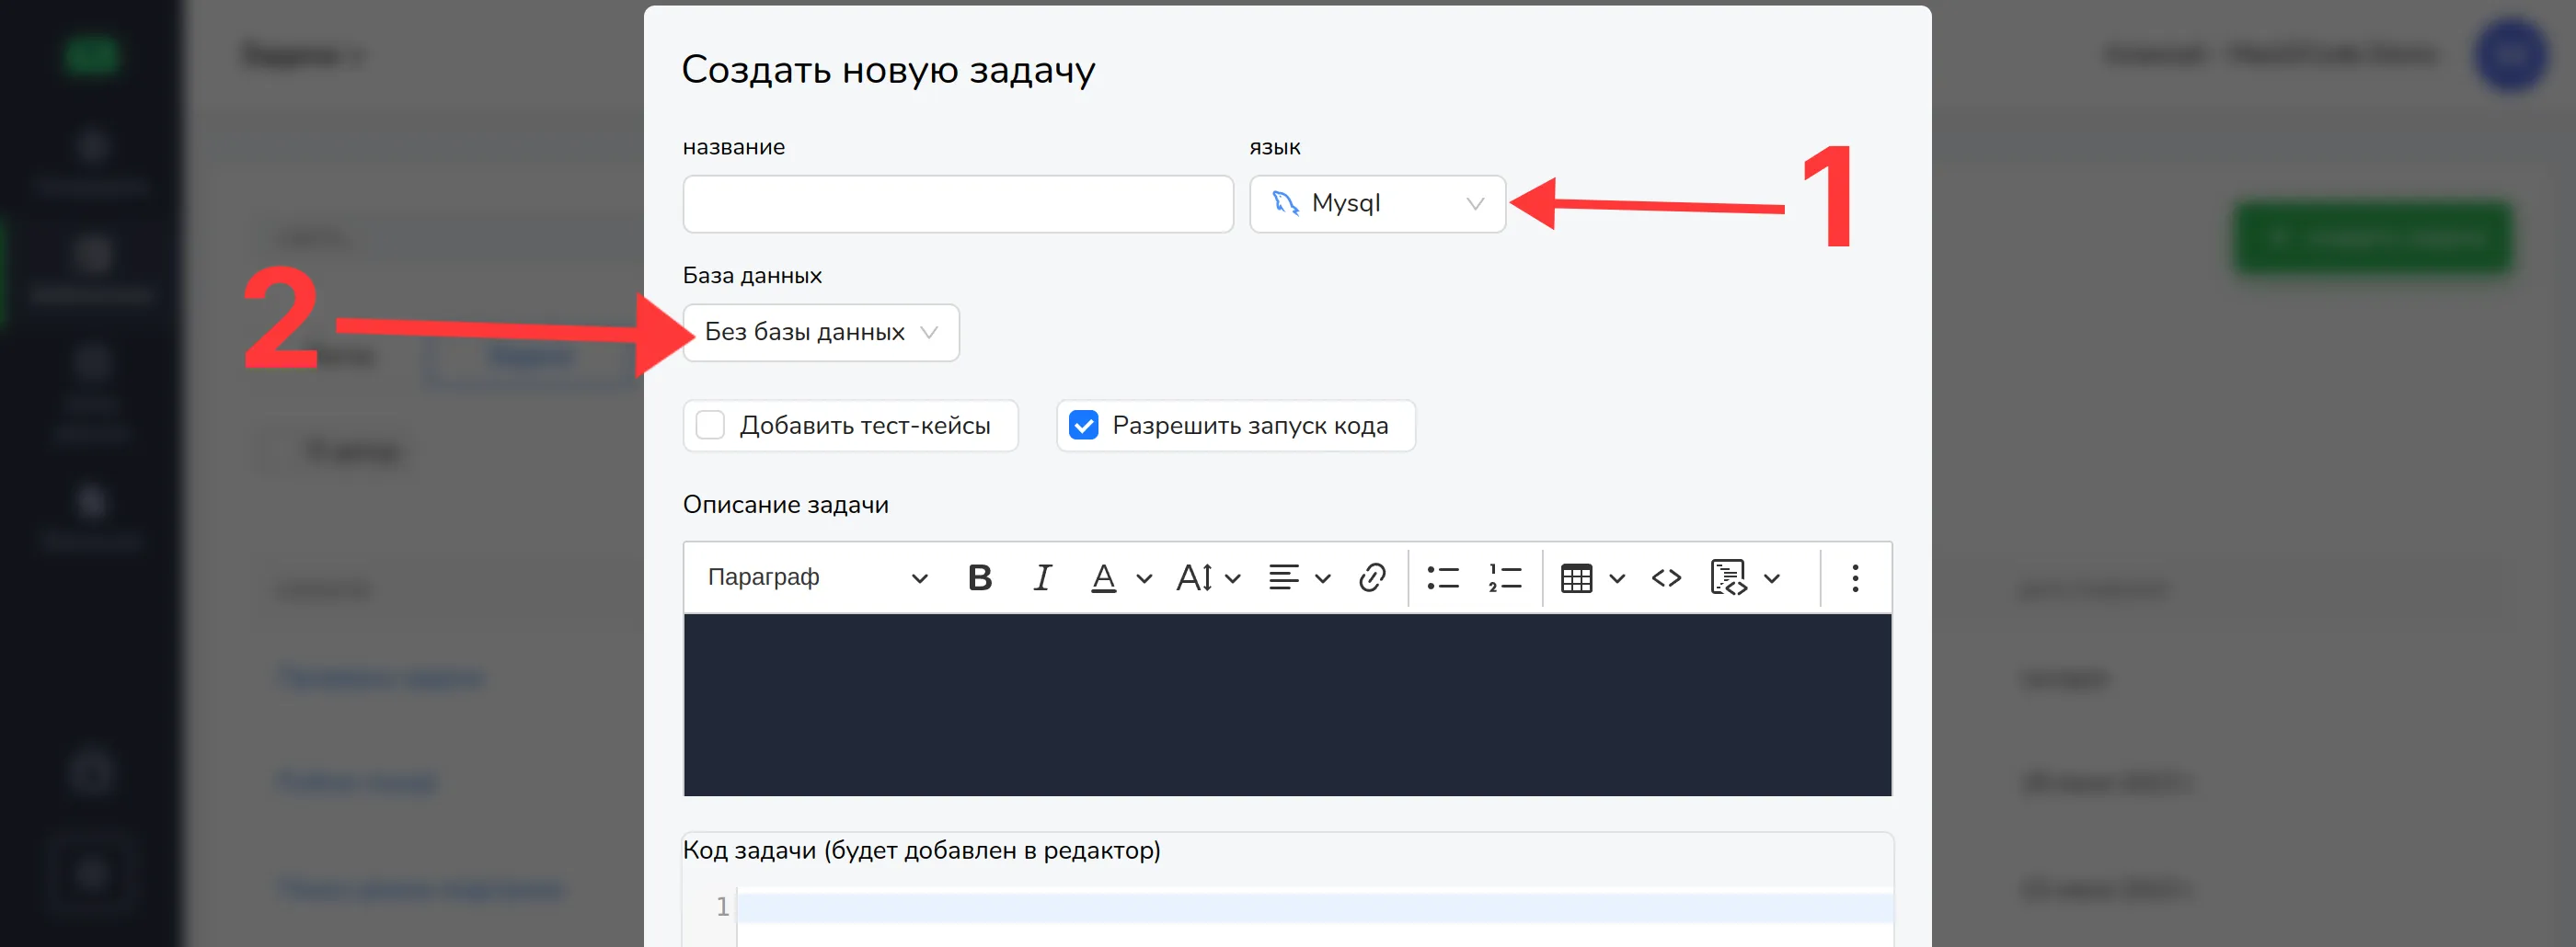The image size is (2576, 947).
Task: Click inside the task description editor area
Action: [1287, 704]
